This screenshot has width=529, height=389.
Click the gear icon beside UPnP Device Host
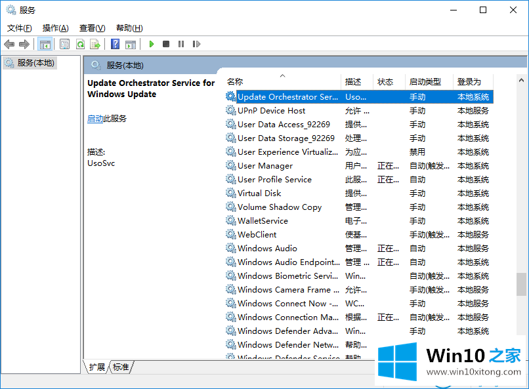coord(231,111)
